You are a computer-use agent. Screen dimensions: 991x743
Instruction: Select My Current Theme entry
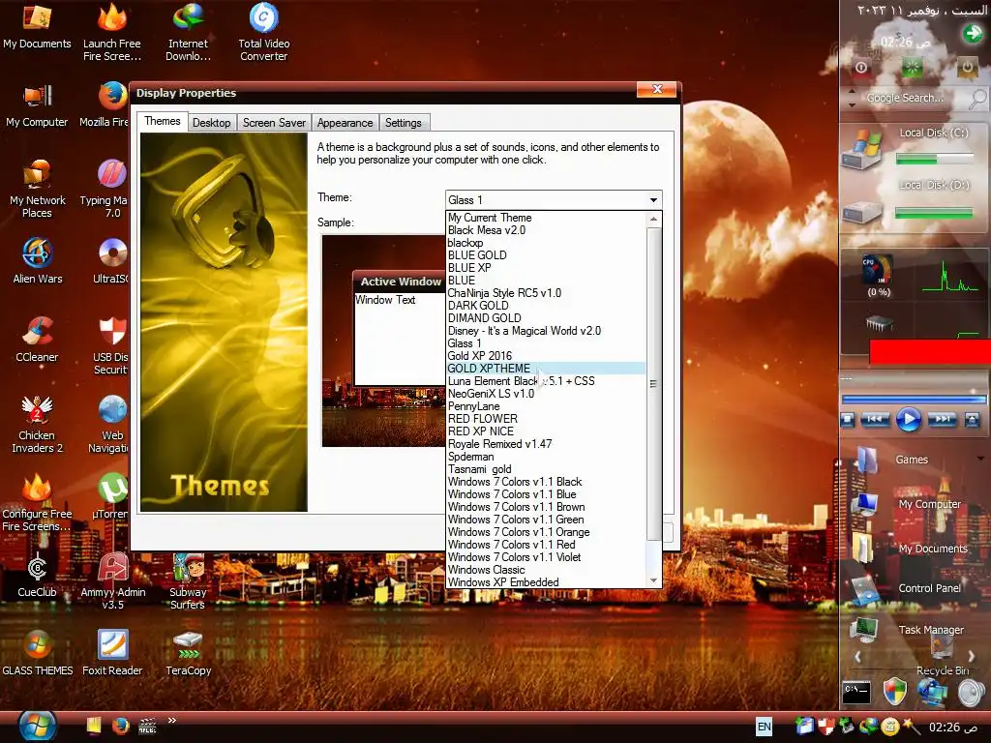(x=546, y=218)
